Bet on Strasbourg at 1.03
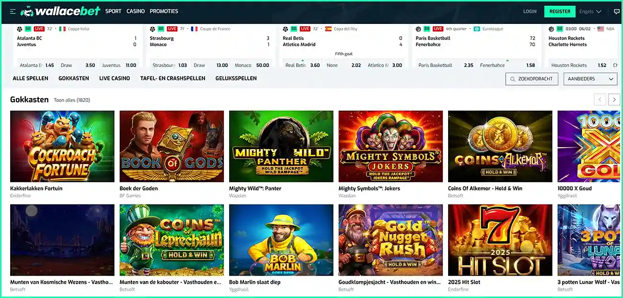The height and width of the screenshot is (298, 623). pos(170,64)
